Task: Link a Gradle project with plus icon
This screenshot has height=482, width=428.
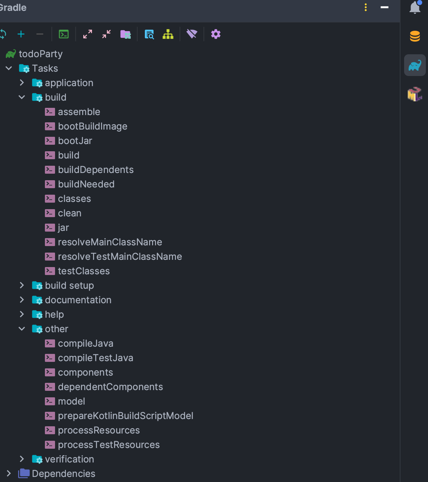Action: pos(21,34)
